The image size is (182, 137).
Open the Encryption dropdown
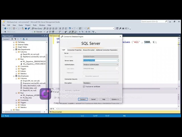[x=101, y=83]
